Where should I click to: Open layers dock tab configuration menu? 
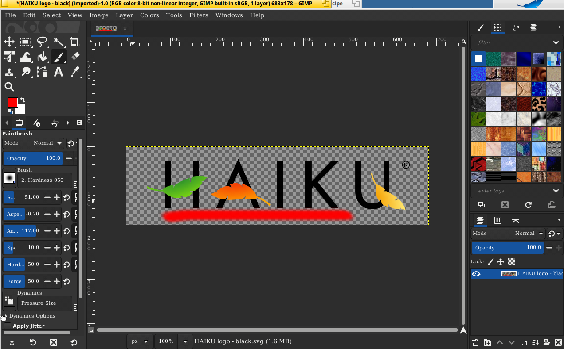[x=559, y=220]
